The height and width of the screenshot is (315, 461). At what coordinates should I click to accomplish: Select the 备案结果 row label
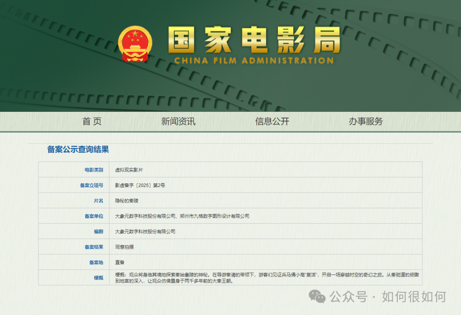(x=94, y=247)
